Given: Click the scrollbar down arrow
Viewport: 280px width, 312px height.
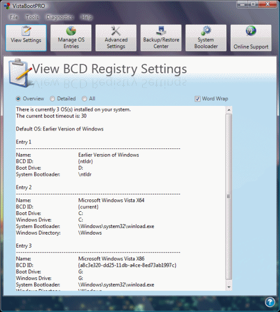Looking at the screenshot, I should tap(228, 287).
